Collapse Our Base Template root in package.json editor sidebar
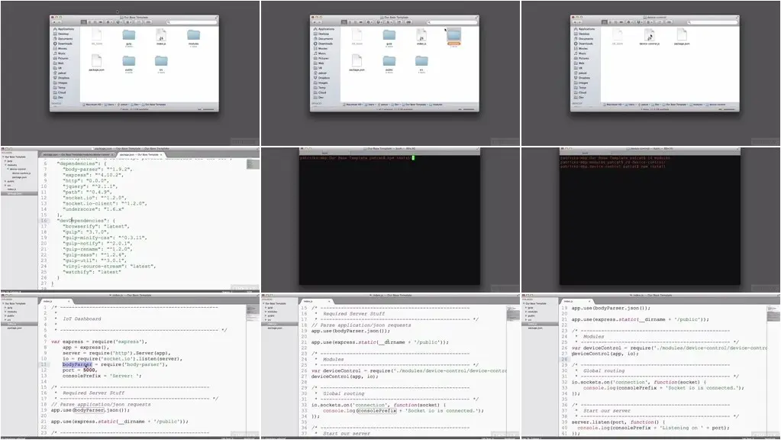 (3, 157)
